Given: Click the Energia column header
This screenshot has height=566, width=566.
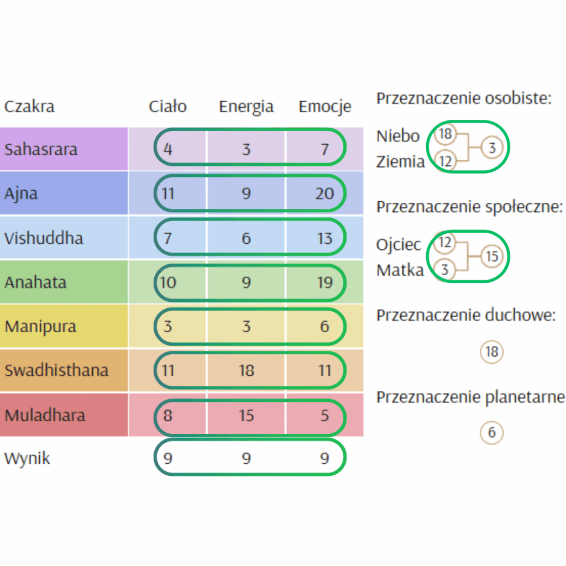Looking at the screenshot, I should 246,107.
